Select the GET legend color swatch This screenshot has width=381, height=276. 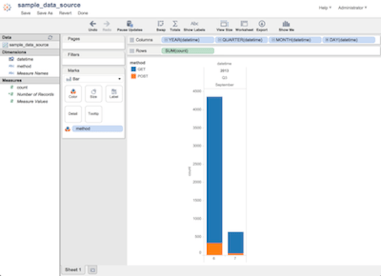[134, 69]
